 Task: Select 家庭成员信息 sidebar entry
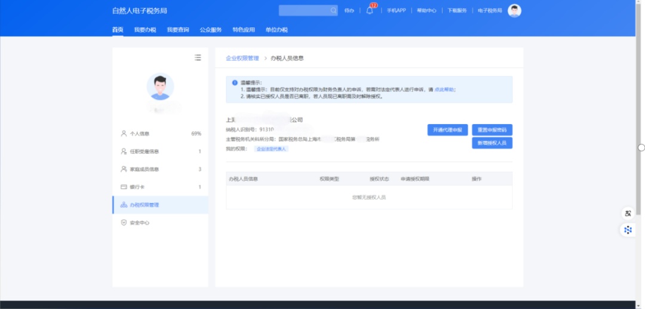pyautogui.click(x=144, y=169)
